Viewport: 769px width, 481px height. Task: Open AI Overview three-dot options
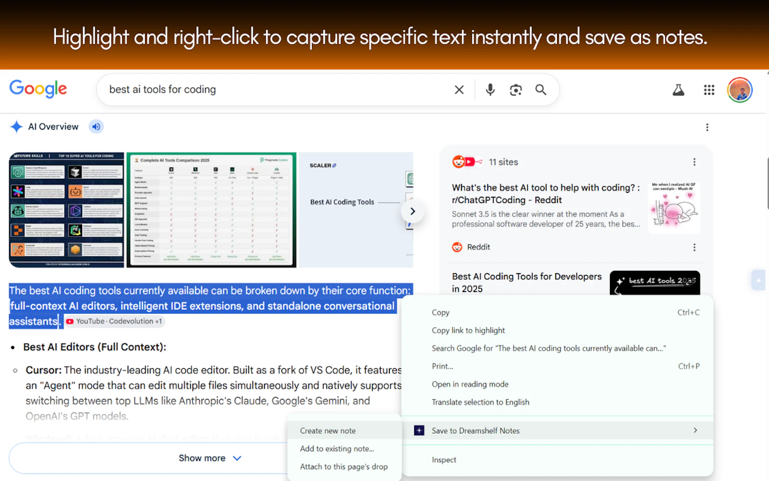point(707,127)
